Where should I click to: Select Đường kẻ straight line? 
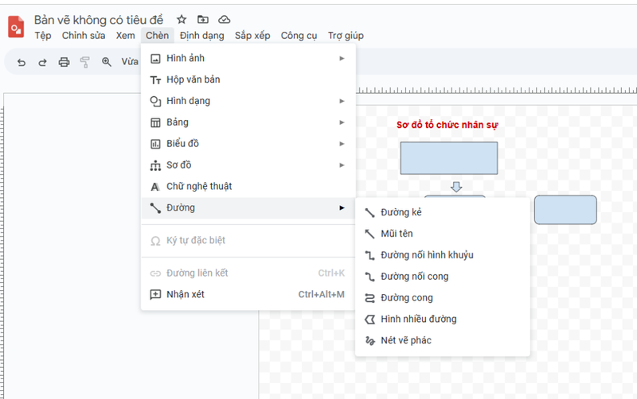click(x=443, y=212)
